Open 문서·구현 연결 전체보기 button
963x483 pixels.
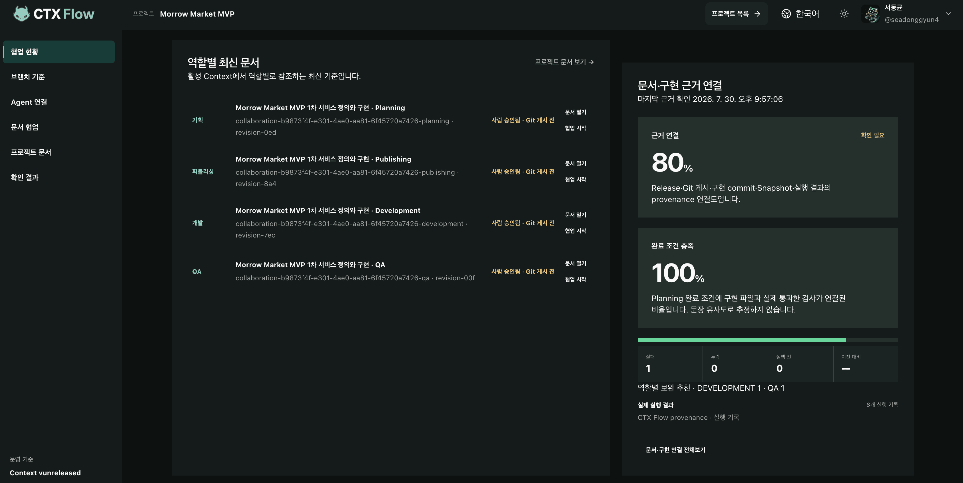(x=675, y=450)
